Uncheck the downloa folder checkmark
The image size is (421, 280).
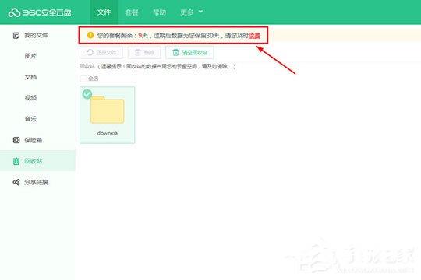[87, 94]
